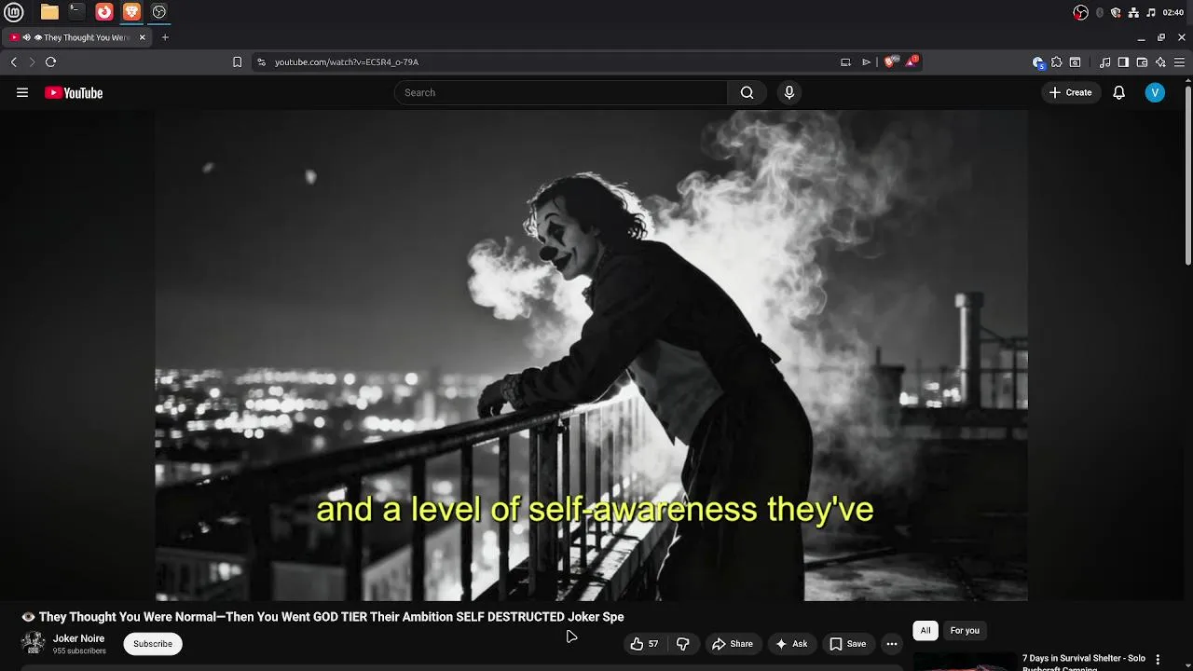Bookmark this page
The width and height of the screenshot is (1193, 671).
coord(237,62)
